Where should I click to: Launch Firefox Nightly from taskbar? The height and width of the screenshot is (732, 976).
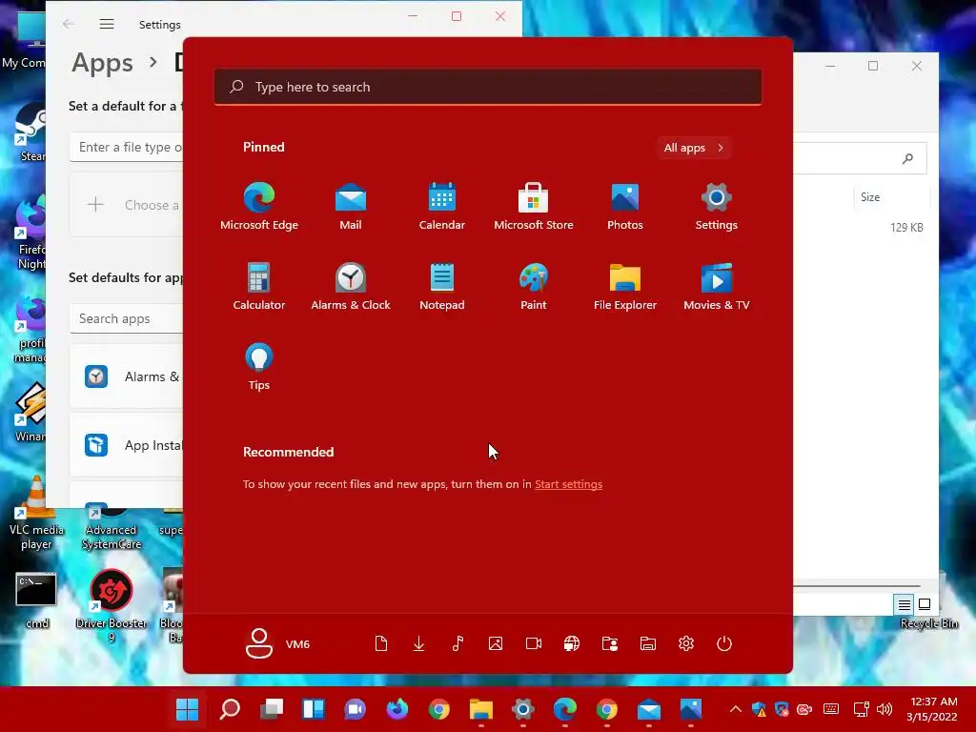(x=397, y=709)
